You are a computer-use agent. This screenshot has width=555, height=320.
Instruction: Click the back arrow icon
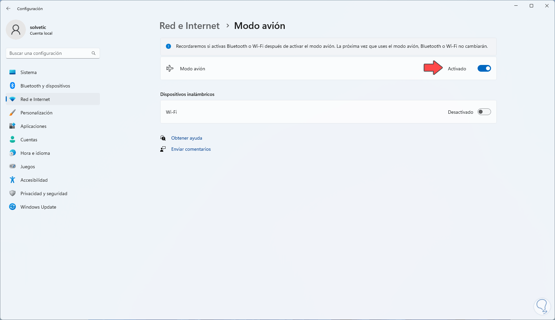(8, 8)
